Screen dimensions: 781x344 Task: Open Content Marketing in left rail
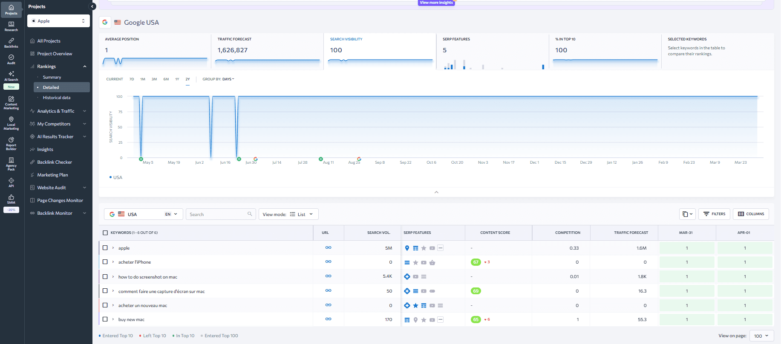click(11, 102)
